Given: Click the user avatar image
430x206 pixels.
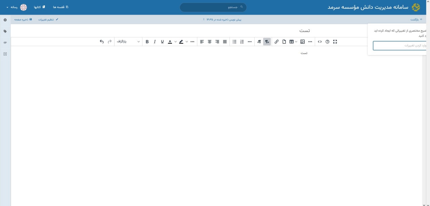Looking at the screenshot, I should [x=24, y=7].
